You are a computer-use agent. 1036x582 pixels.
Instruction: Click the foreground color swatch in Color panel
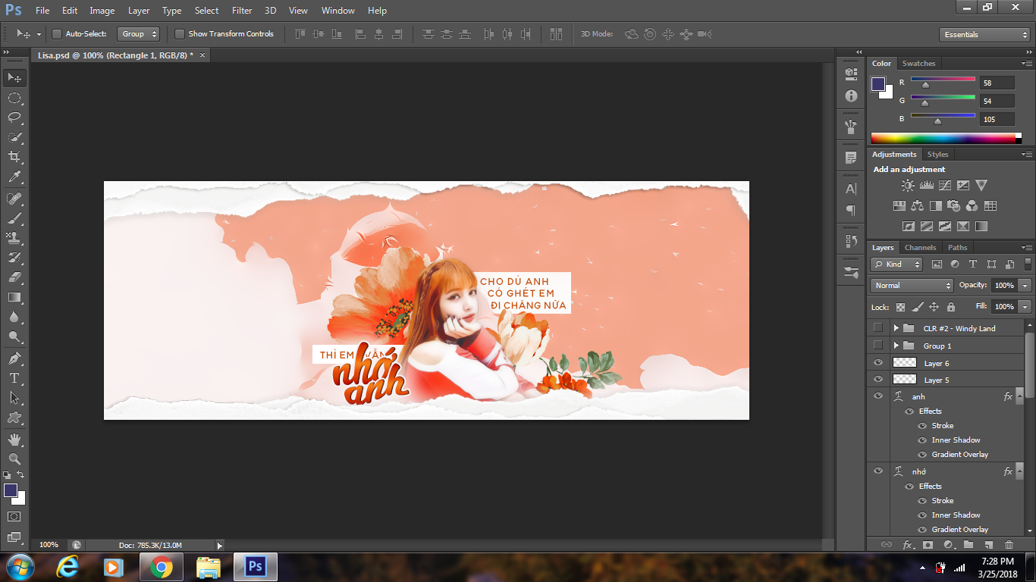point(878,83)
